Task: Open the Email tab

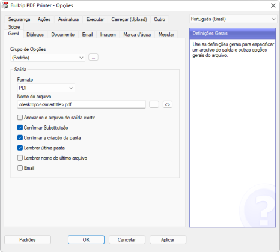Action: [87, 35]
